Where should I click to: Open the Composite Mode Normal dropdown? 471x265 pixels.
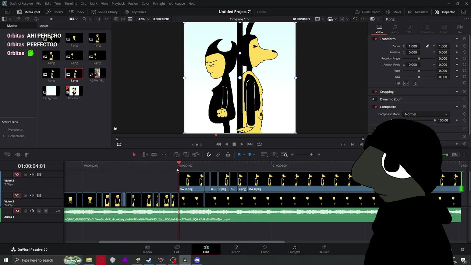point(426,114)
